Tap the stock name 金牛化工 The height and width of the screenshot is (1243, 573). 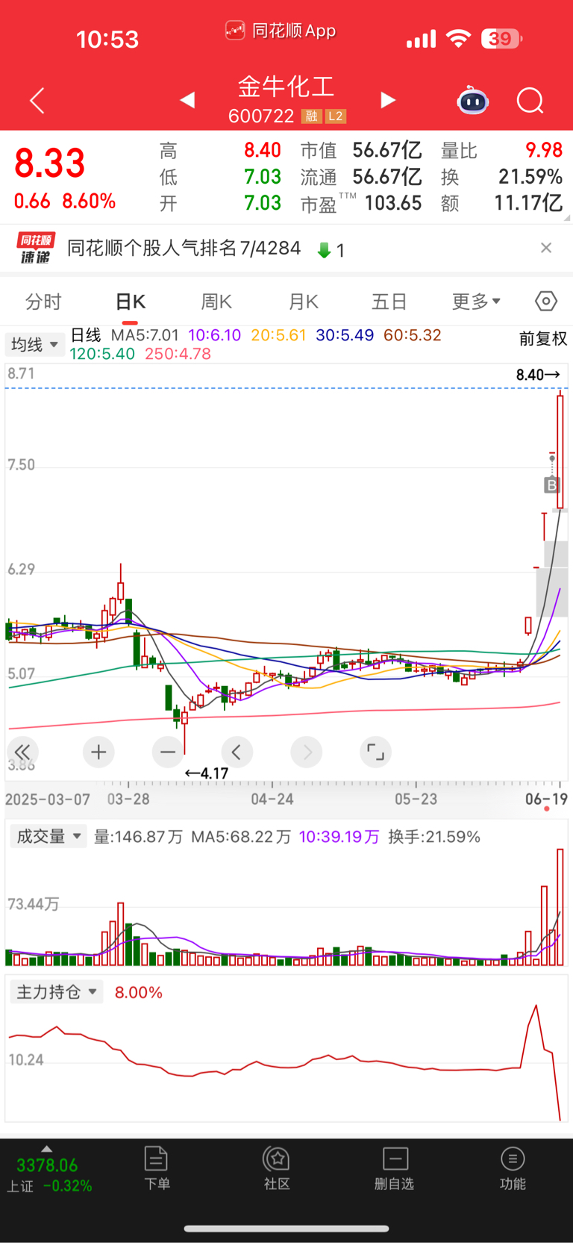[286, 87]
